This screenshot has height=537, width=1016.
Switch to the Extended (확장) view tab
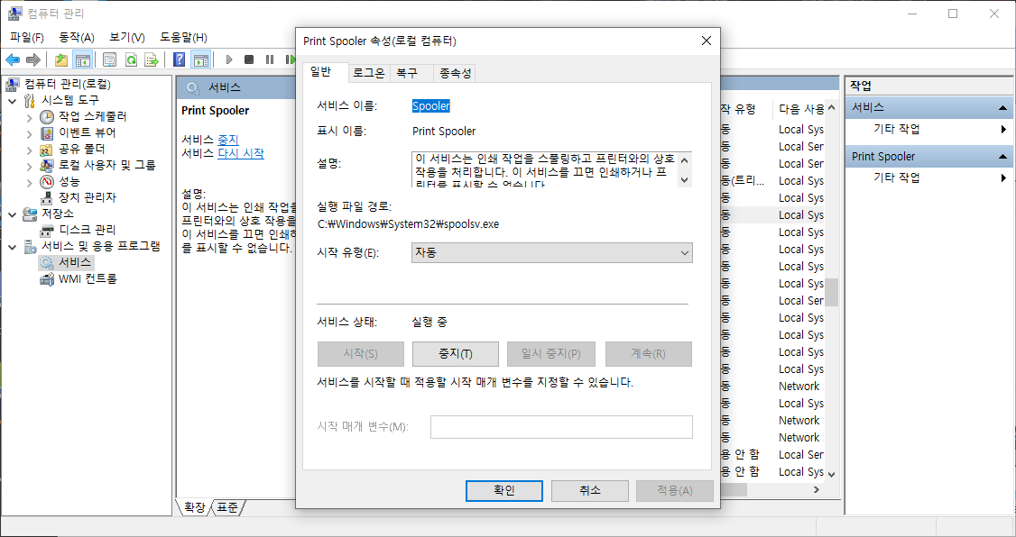[194, 508]
